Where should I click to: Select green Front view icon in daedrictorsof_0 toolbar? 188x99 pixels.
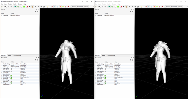pos(24,7)
